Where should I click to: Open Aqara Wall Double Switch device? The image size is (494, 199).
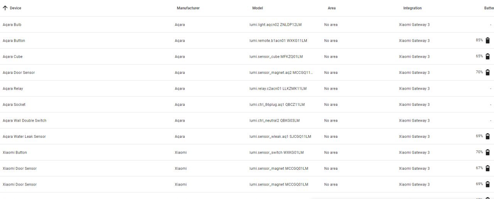(247, 120)
